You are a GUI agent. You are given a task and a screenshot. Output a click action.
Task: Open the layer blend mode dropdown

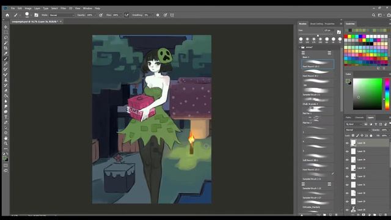coord(357,130)
